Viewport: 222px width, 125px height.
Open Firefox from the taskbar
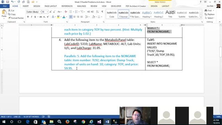[x=67, y=122]
